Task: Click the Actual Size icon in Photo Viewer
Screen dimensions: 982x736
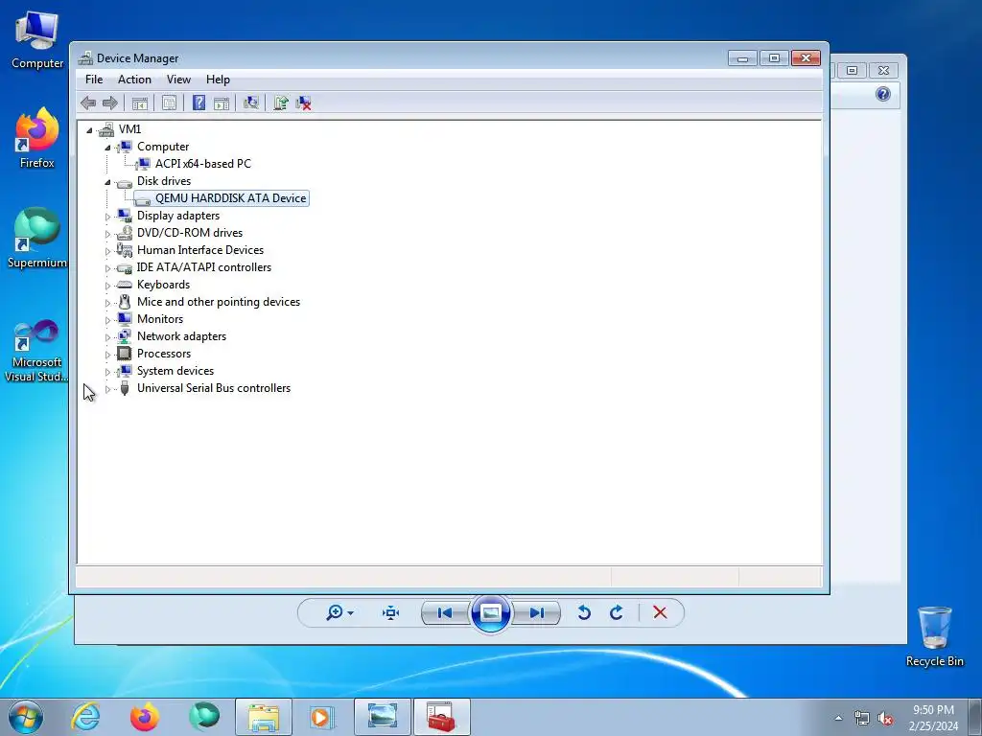Action: [x=391, y=612]
